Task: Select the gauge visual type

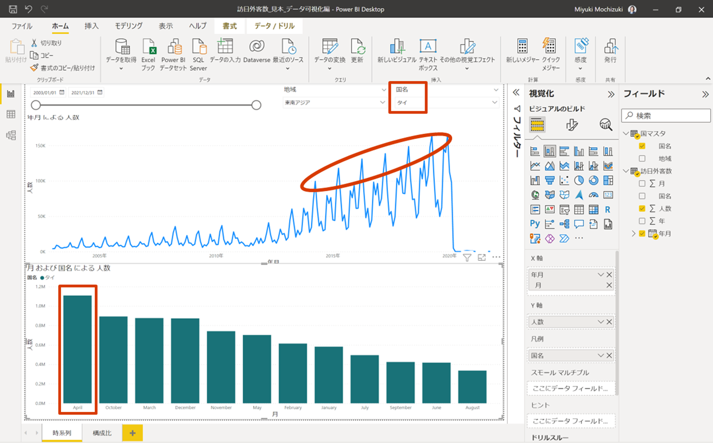Action: 594,195
